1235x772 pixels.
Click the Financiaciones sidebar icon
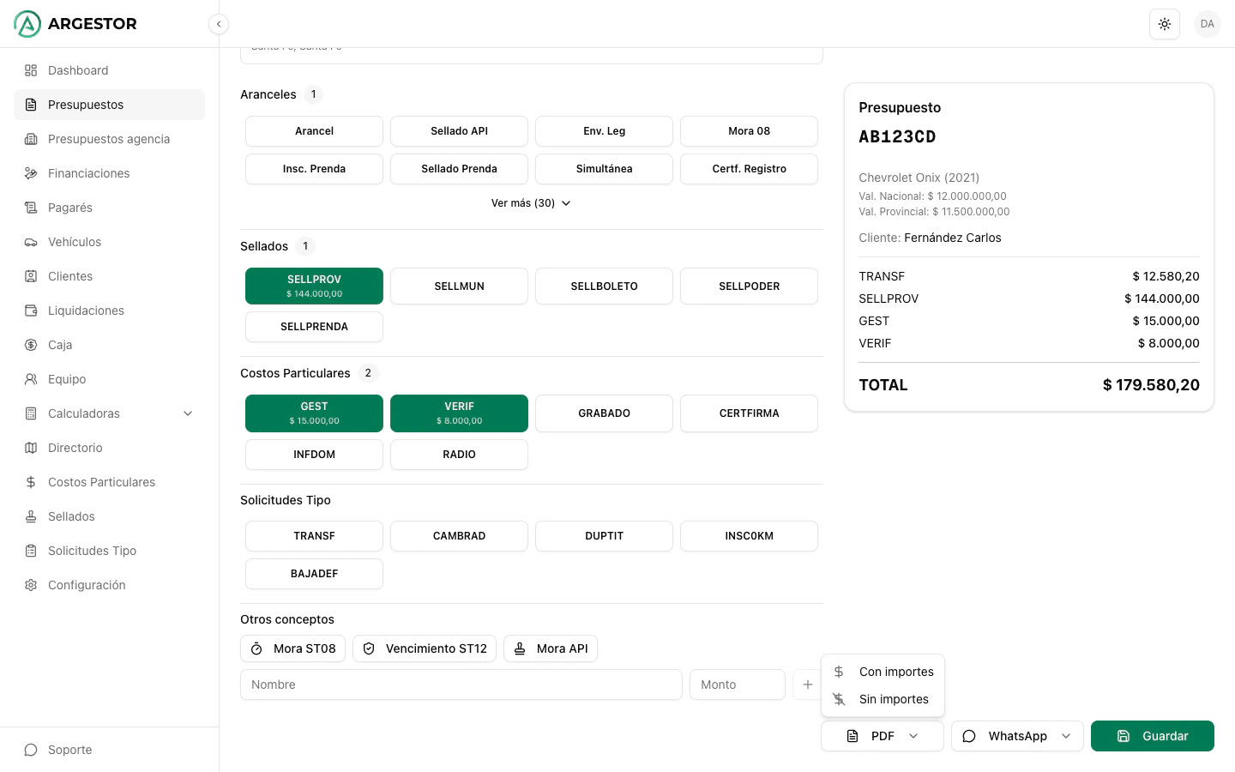[x=31, y=173]
